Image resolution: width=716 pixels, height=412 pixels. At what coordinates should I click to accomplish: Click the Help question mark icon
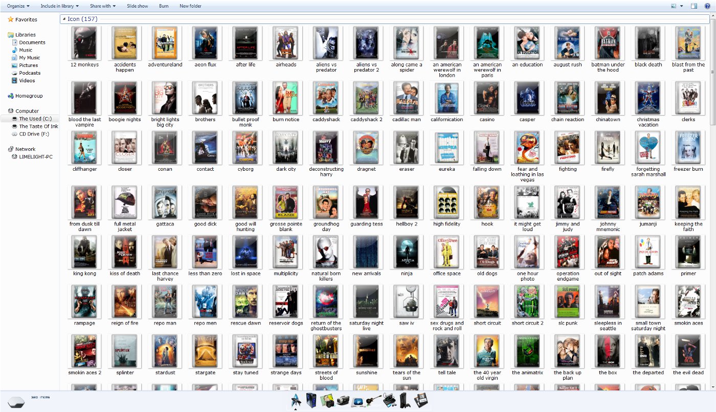pyautogui.click(x=706, y=6)
